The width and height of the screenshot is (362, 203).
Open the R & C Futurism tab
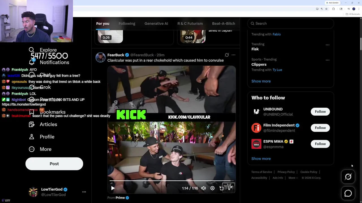pyautogui.click(x=190, y=23)
